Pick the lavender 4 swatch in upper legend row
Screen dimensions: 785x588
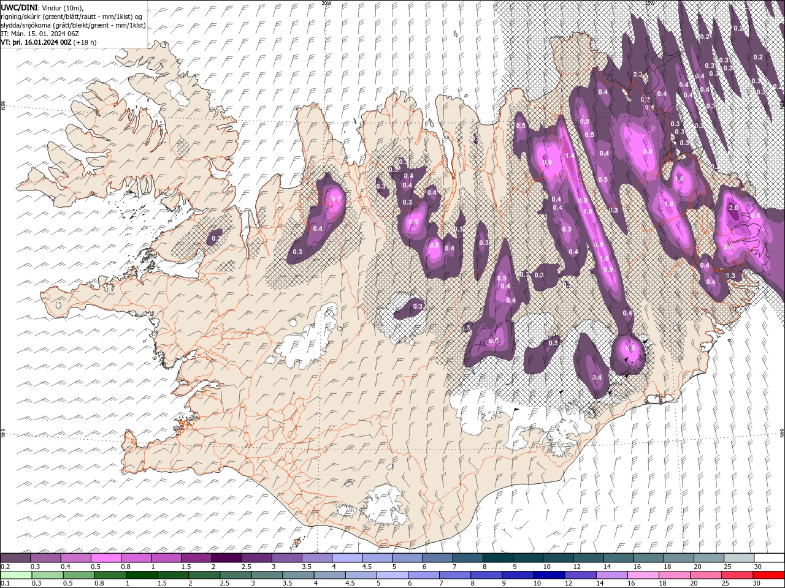tap(347, 557)
